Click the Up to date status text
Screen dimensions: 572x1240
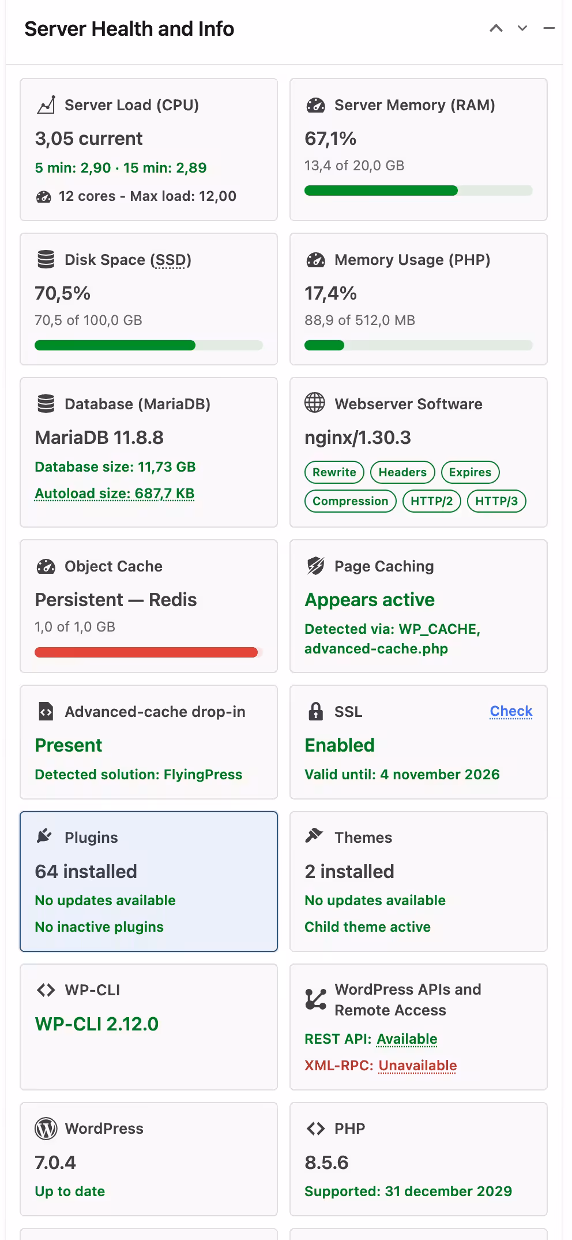70,1192
